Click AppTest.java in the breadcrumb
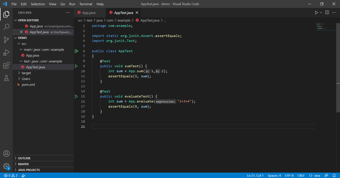 [150, 20]
